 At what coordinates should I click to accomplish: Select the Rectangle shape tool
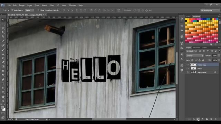(x=3, y=92)
